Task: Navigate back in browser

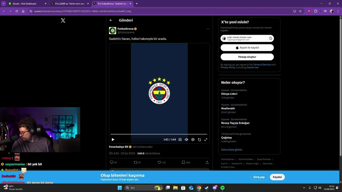Action: (4, 11)
